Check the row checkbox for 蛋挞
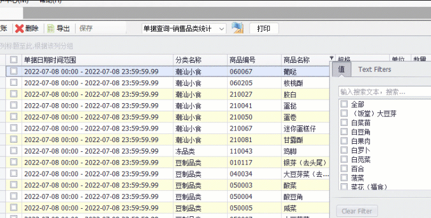This screenshot has height=218, width=431. point(14,105)
